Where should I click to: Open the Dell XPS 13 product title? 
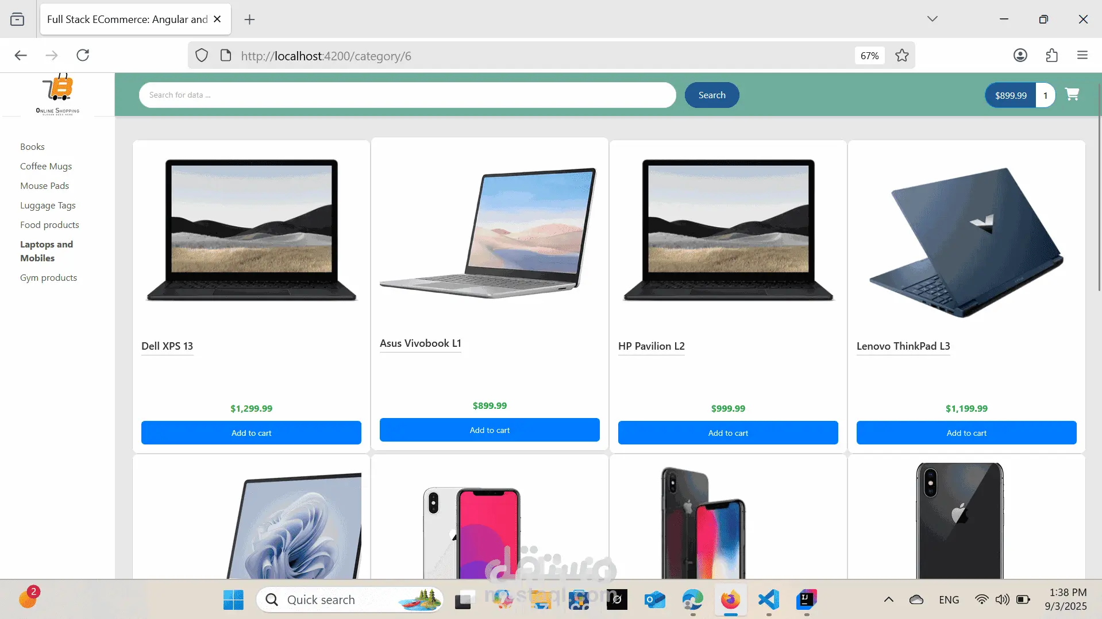click(x=167, y=346)
